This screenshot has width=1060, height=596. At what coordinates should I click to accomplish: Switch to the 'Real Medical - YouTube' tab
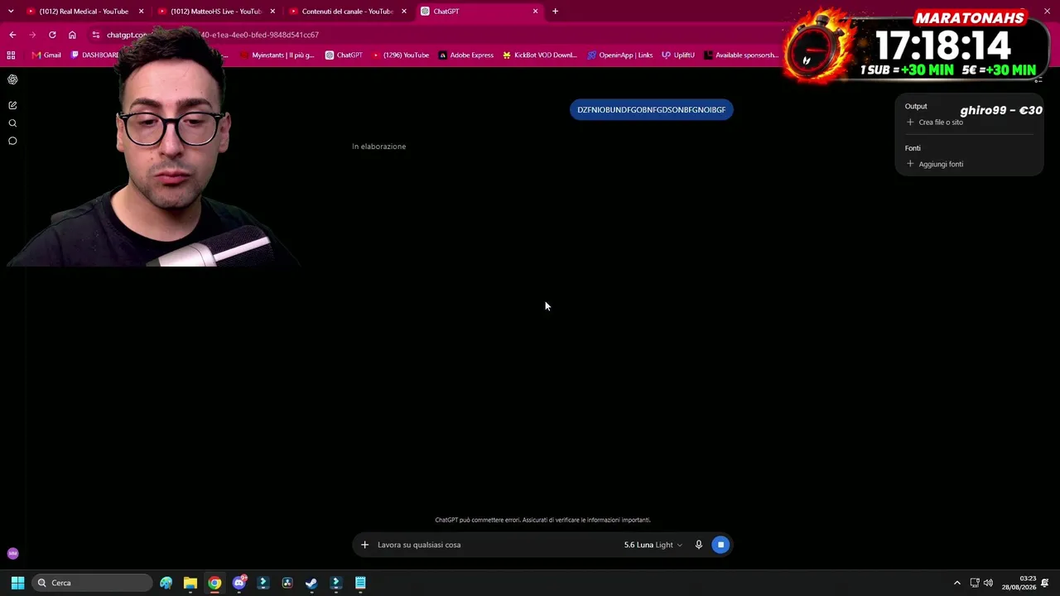84,12
